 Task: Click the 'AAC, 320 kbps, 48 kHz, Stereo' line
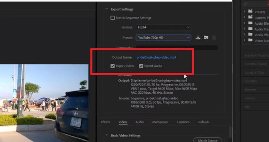point(152,93)
